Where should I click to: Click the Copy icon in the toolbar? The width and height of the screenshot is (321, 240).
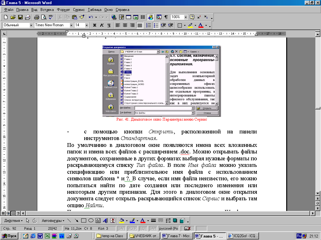tap(67, 17)
